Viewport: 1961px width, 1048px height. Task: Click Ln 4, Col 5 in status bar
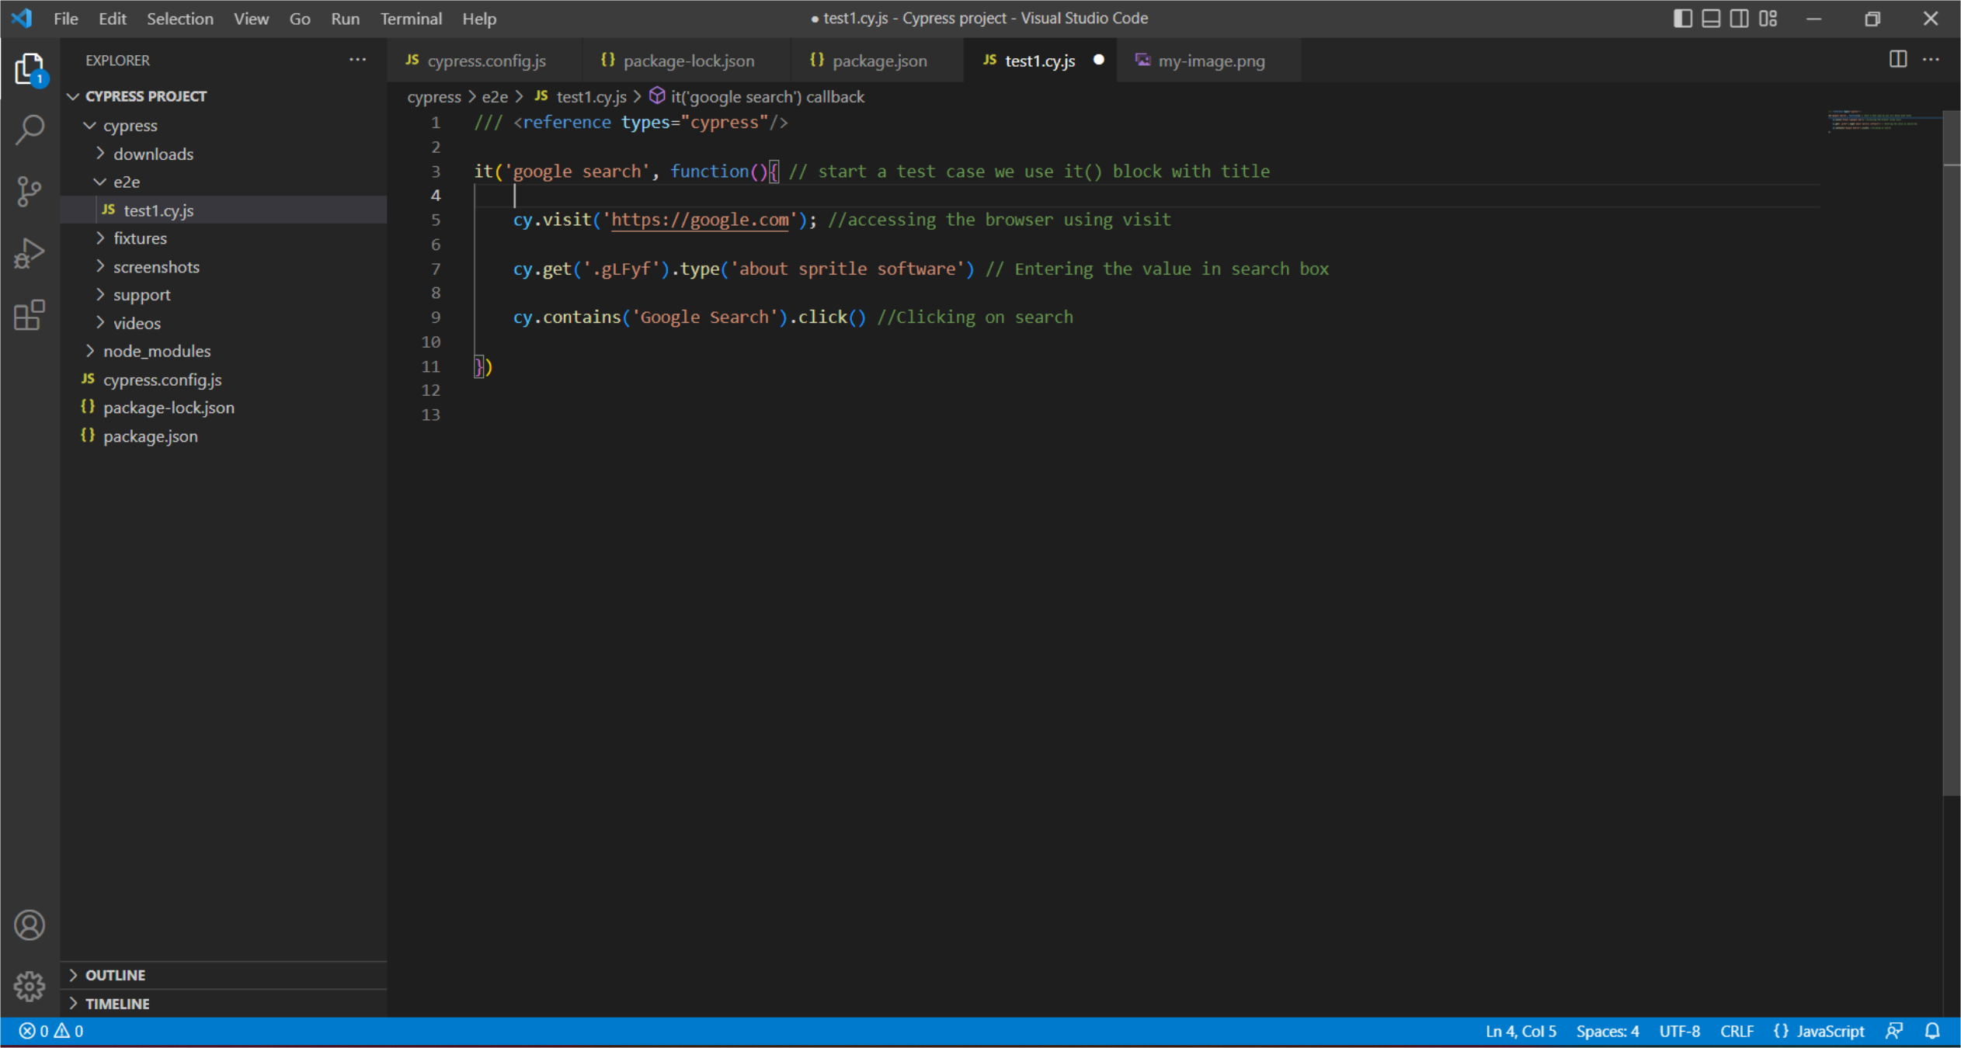[x=1521, y=1031]
